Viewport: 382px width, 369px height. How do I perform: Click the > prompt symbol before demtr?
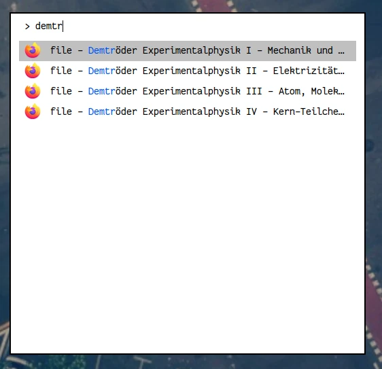(x=27, y=27)
